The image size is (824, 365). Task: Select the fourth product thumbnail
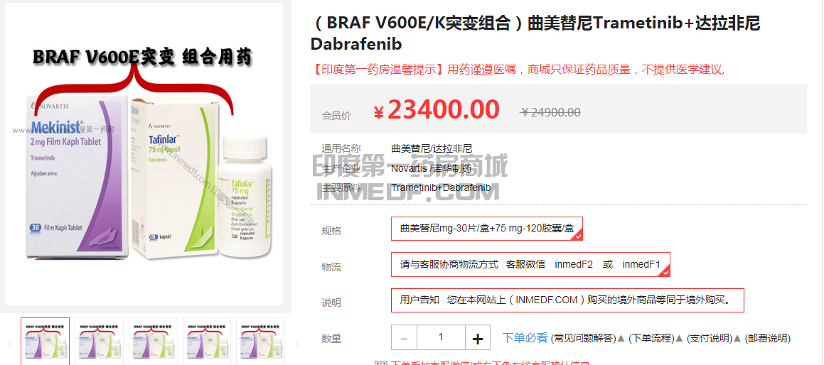coord(206,342)
